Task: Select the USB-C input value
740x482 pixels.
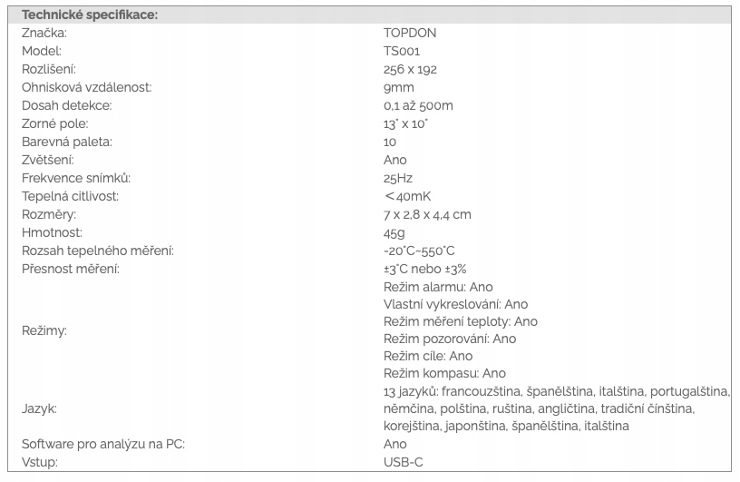Action: click(x=403, y=462)
